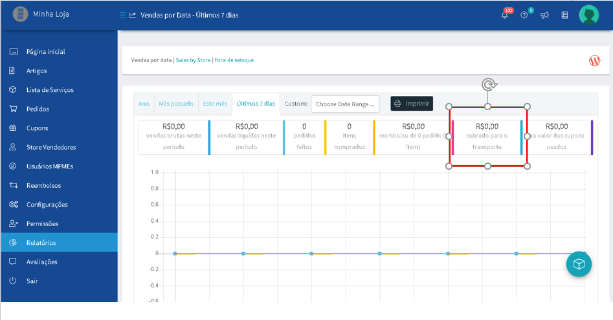Screen dimensions: 613x320
Task: Click the knowledge base book icon
Action: pyautogui.click(x=564, y=16)
